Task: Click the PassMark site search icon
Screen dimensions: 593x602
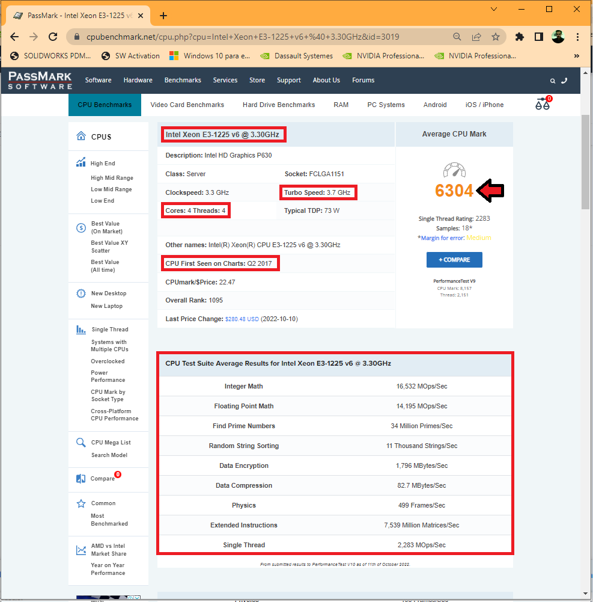Action: point(553,81)
